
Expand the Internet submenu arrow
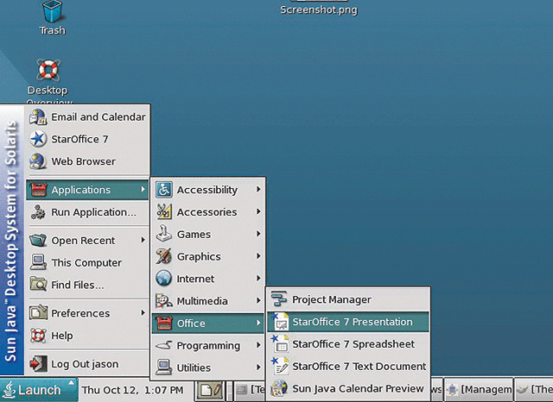(x=258, y=278)
